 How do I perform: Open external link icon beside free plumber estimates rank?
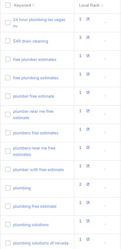click(88, 56)
